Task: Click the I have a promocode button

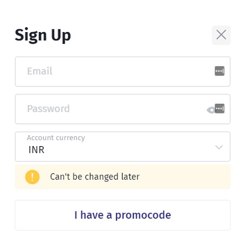Action: click(123, 215)
